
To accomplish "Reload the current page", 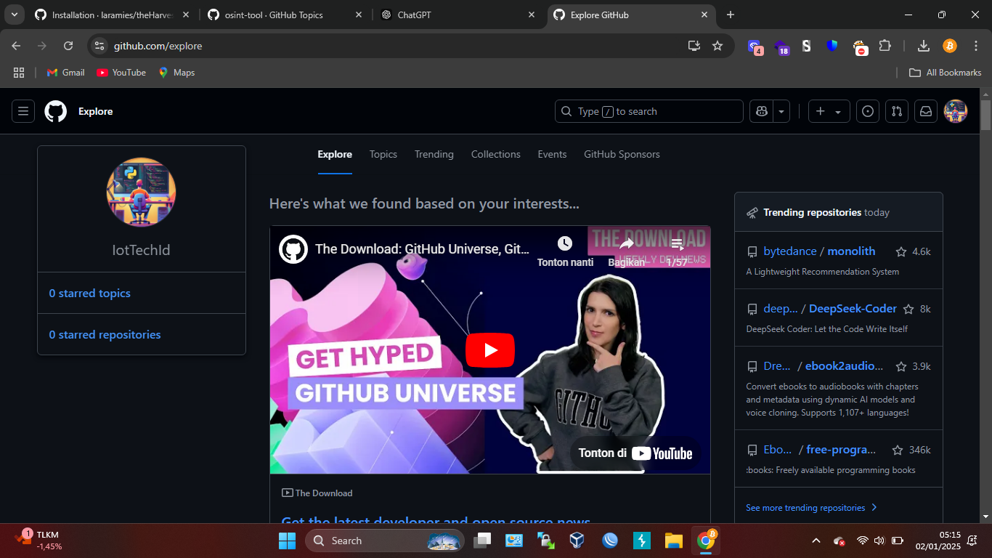I will (68, 46).
